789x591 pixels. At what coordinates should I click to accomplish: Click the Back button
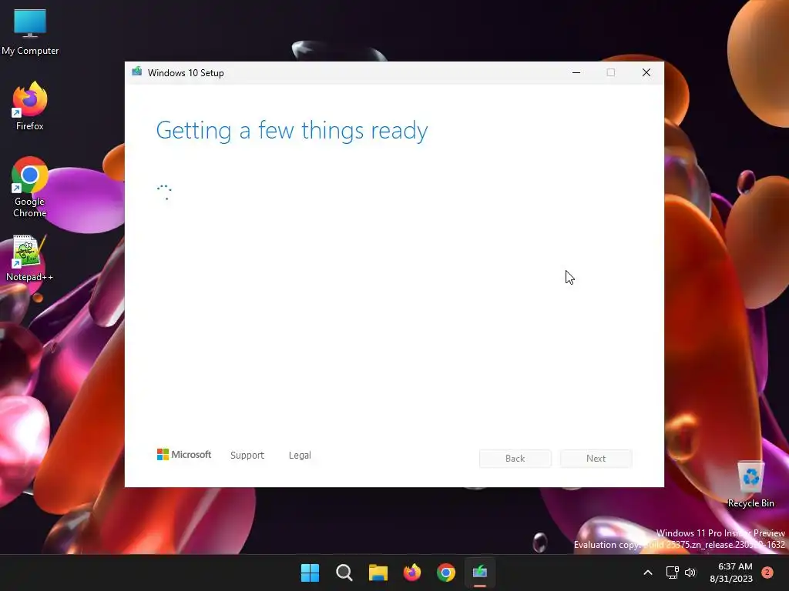point(515,459)
